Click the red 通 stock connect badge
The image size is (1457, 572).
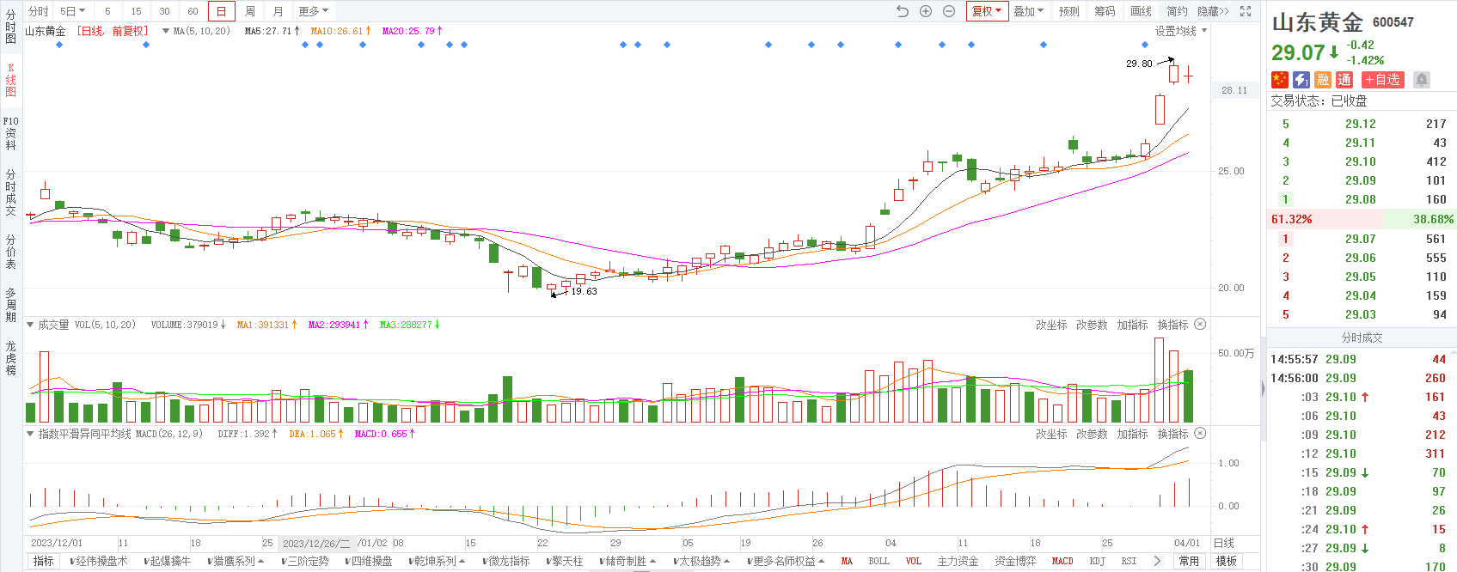(x=1344, y=80)
